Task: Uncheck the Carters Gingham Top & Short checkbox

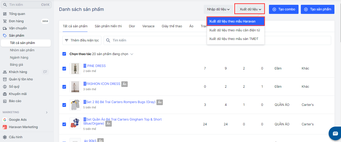Action: (x=64, y=124)
